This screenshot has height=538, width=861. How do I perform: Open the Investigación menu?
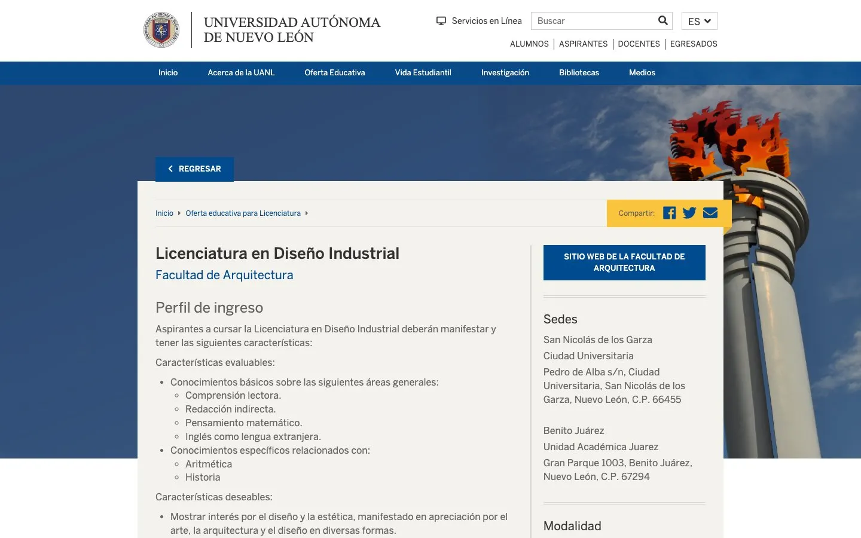click(505, 72)
